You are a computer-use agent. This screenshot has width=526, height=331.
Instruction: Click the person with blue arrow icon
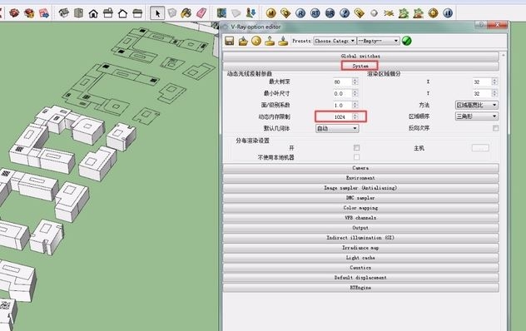251,13
